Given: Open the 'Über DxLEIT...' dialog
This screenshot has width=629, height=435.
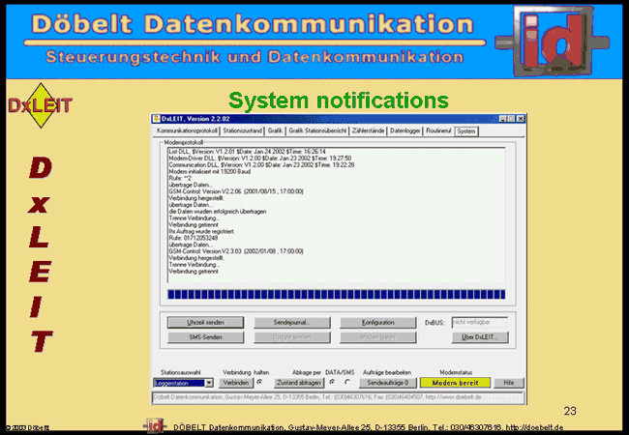Looking at the screenshot, I should (x=480, y=337).
